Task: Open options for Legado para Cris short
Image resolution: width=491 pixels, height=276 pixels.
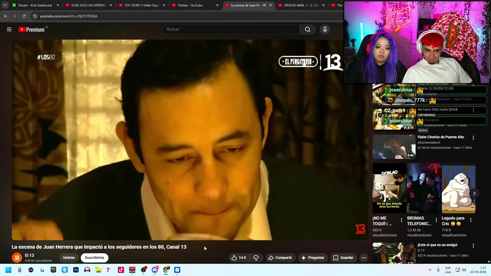Action: (x=471, y=220)
